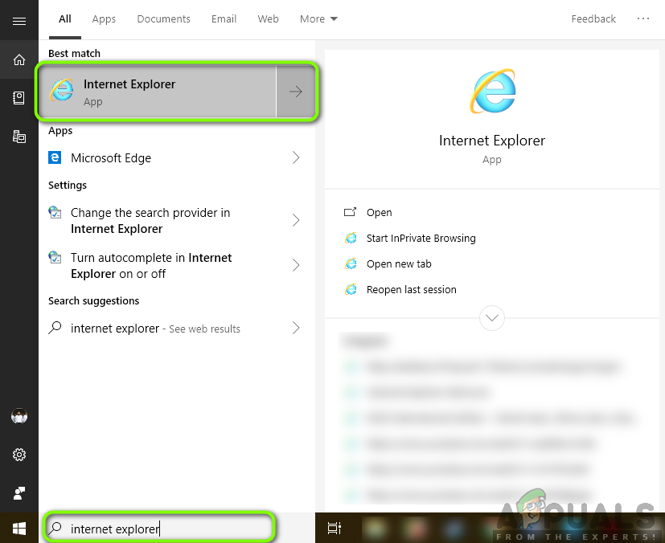
Task: Choose Open new tab action
Action: pyautogui.click(x=399, y=264)
